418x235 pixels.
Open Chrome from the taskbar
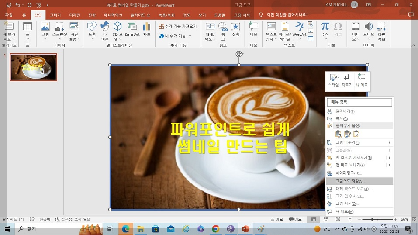216,229
